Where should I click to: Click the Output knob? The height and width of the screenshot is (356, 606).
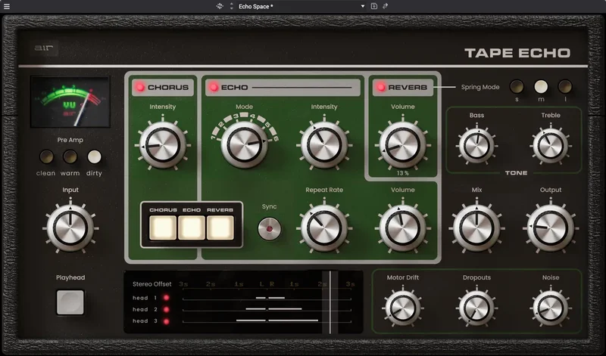(551, 228)
